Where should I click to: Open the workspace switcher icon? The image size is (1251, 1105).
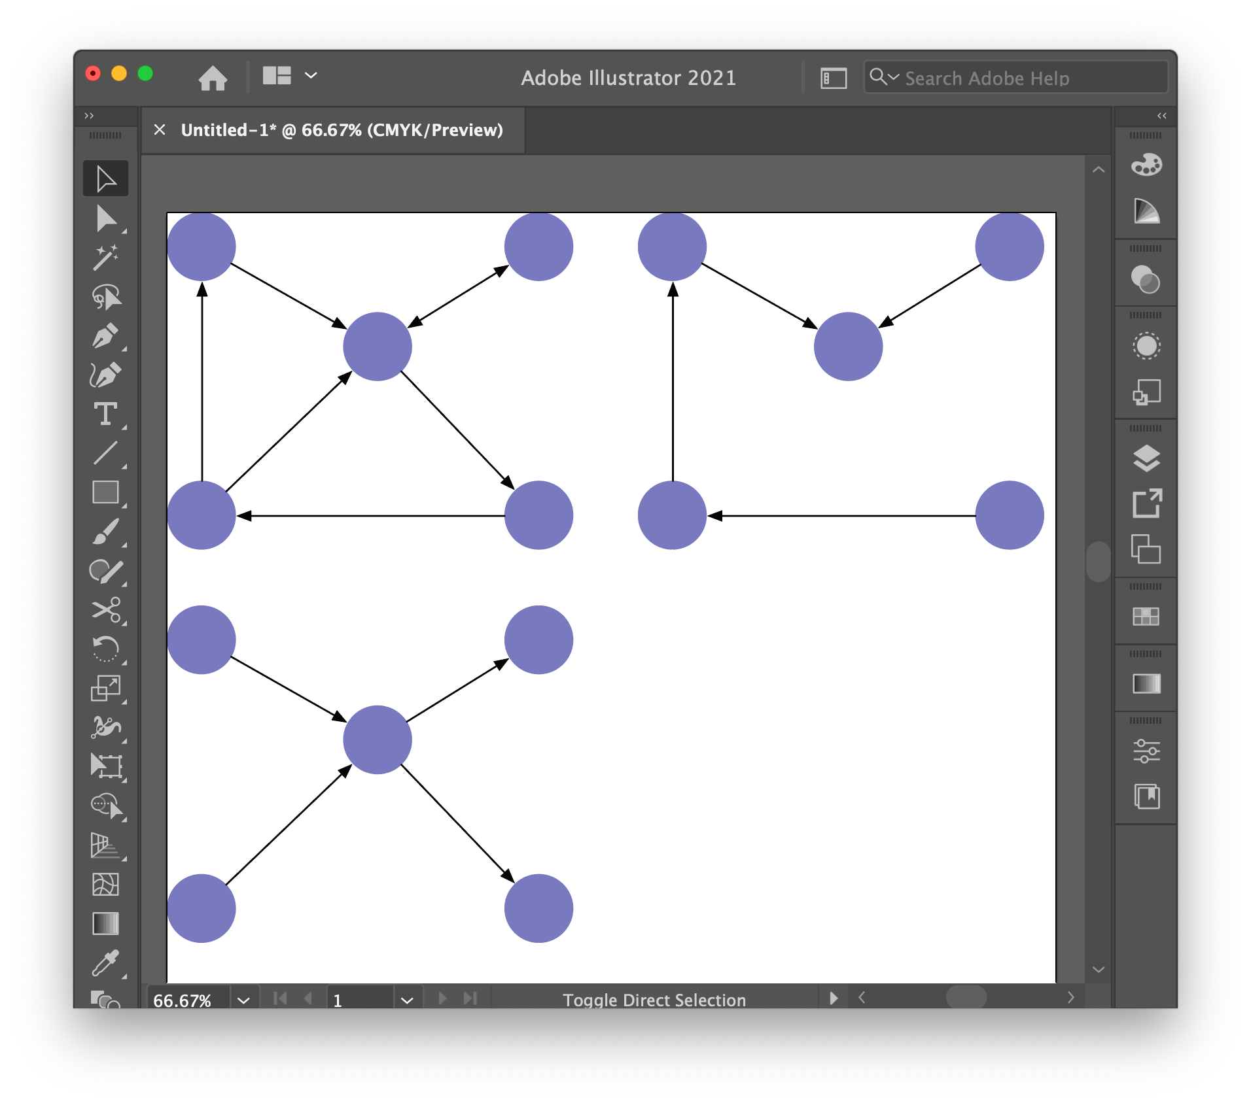[x=834, y=78]
